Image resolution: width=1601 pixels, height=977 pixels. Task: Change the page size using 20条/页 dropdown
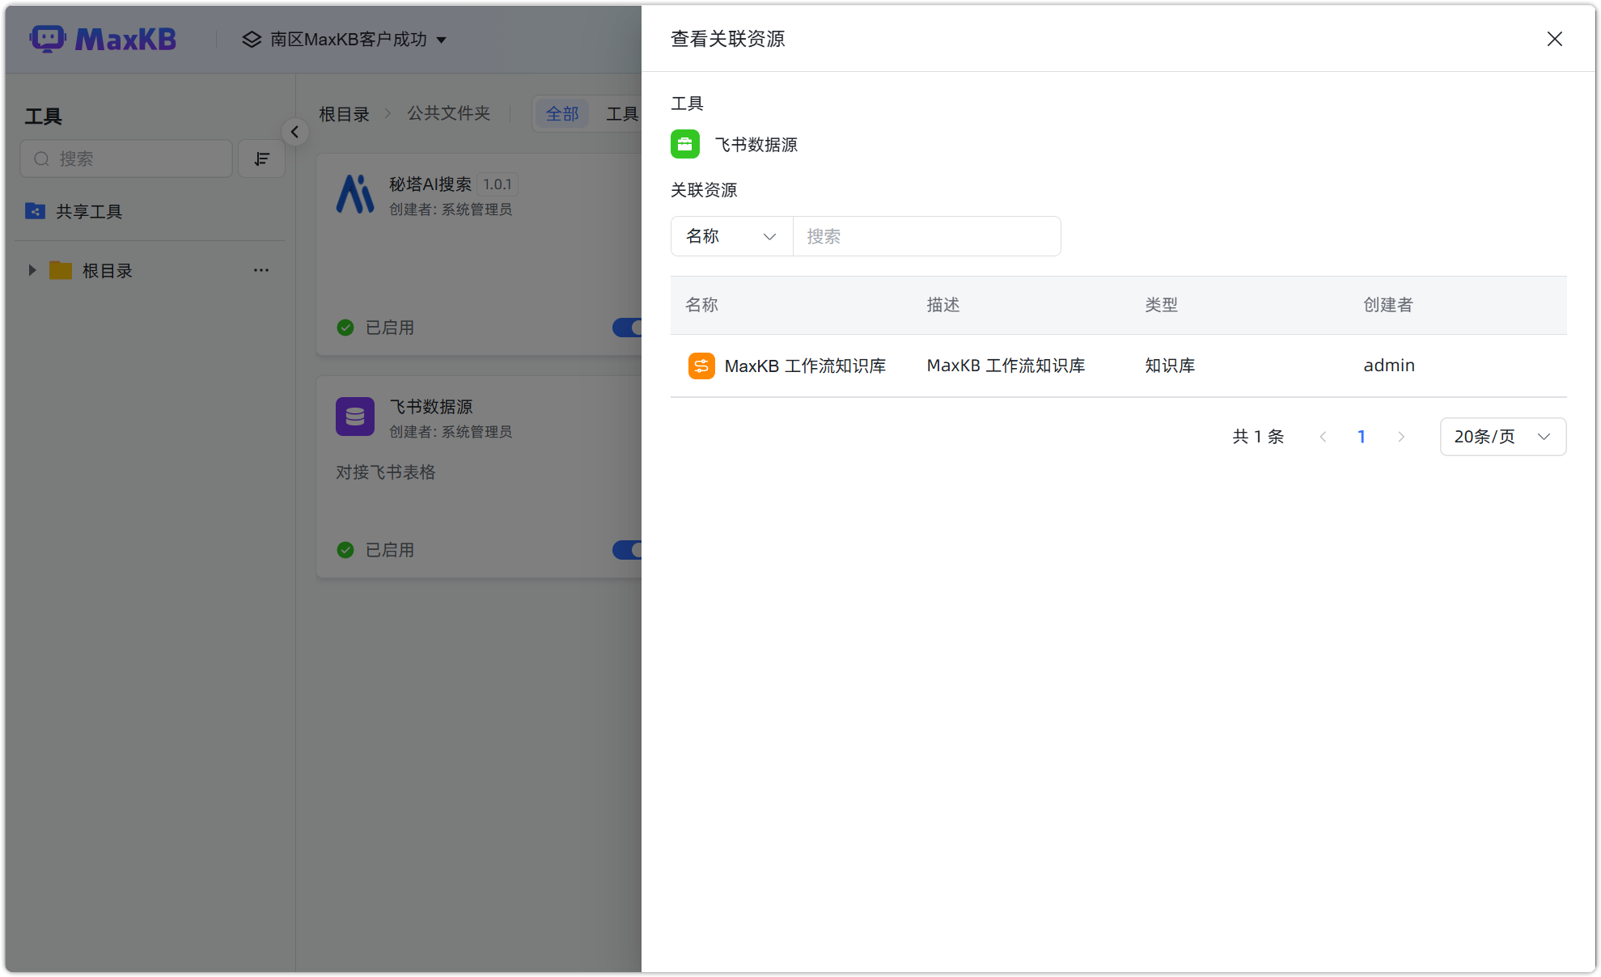pyautogui.click(x=1501, y=436)
